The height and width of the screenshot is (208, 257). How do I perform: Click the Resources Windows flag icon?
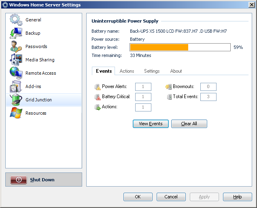[16, 113]
